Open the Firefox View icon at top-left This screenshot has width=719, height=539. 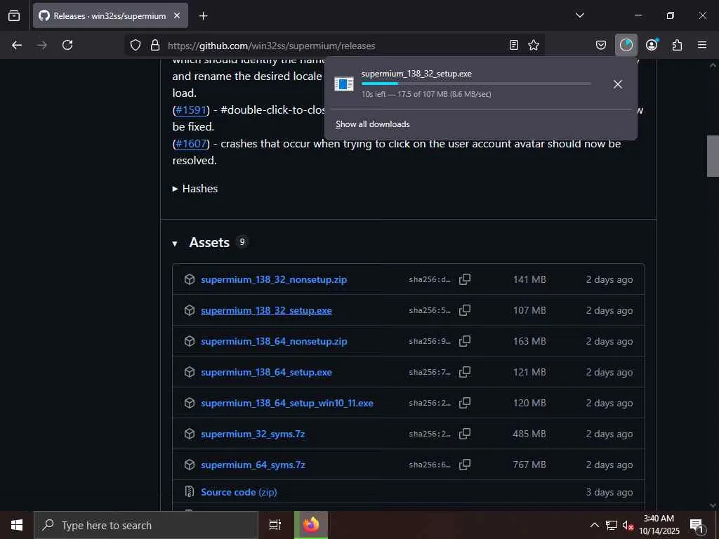click(14, 16)
